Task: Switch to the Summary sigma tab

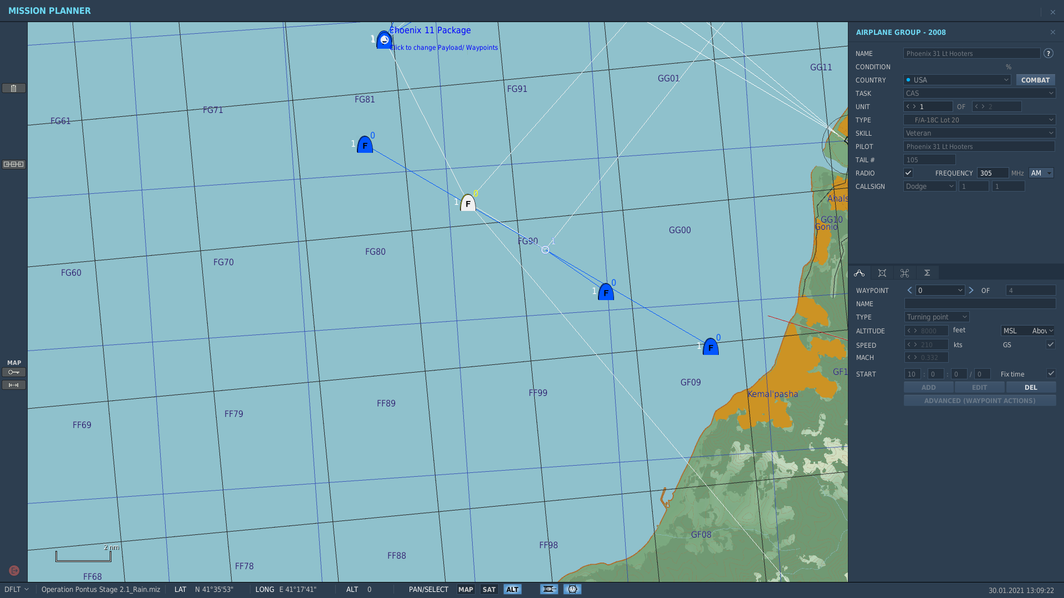Action: [927, 273]
